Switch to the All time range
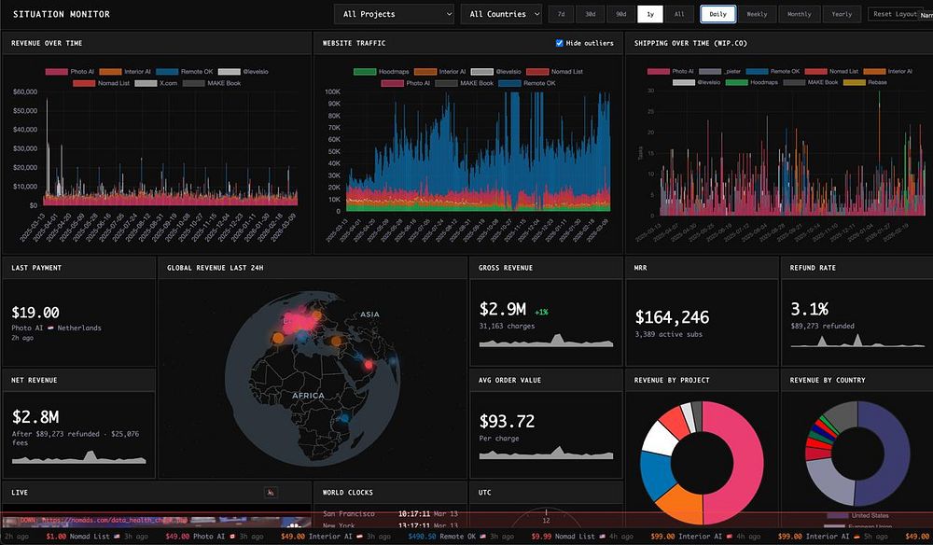This screenshot has width=933, height=545. click(679, 14)
